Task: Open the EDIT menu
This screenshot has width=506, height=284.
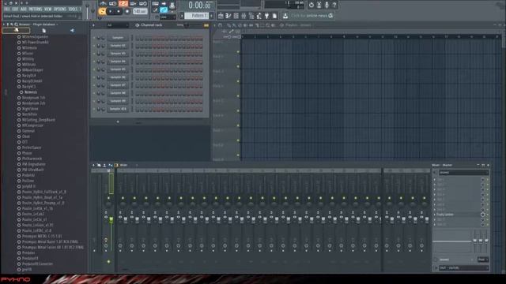Action: click(x=15, y=9)
